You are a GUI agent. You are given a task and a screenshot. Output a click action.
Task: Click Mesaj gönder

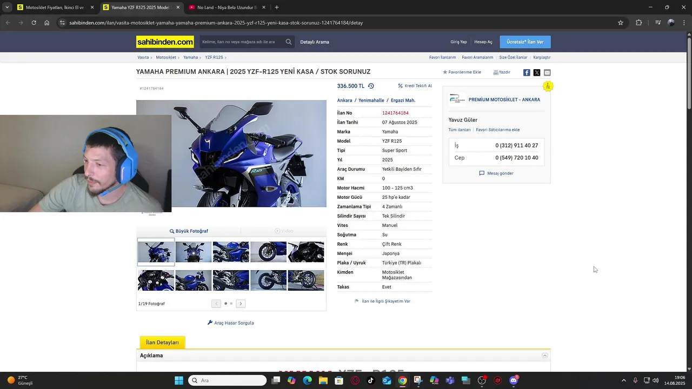pos(496,173)
